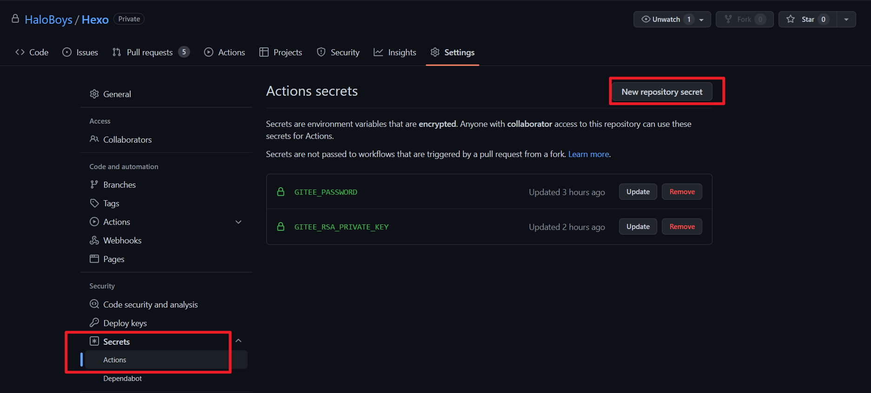
Task: Remove the GITEE_RSA_PRIVATE_KEY secret
Action: click(x=682, y=227)
